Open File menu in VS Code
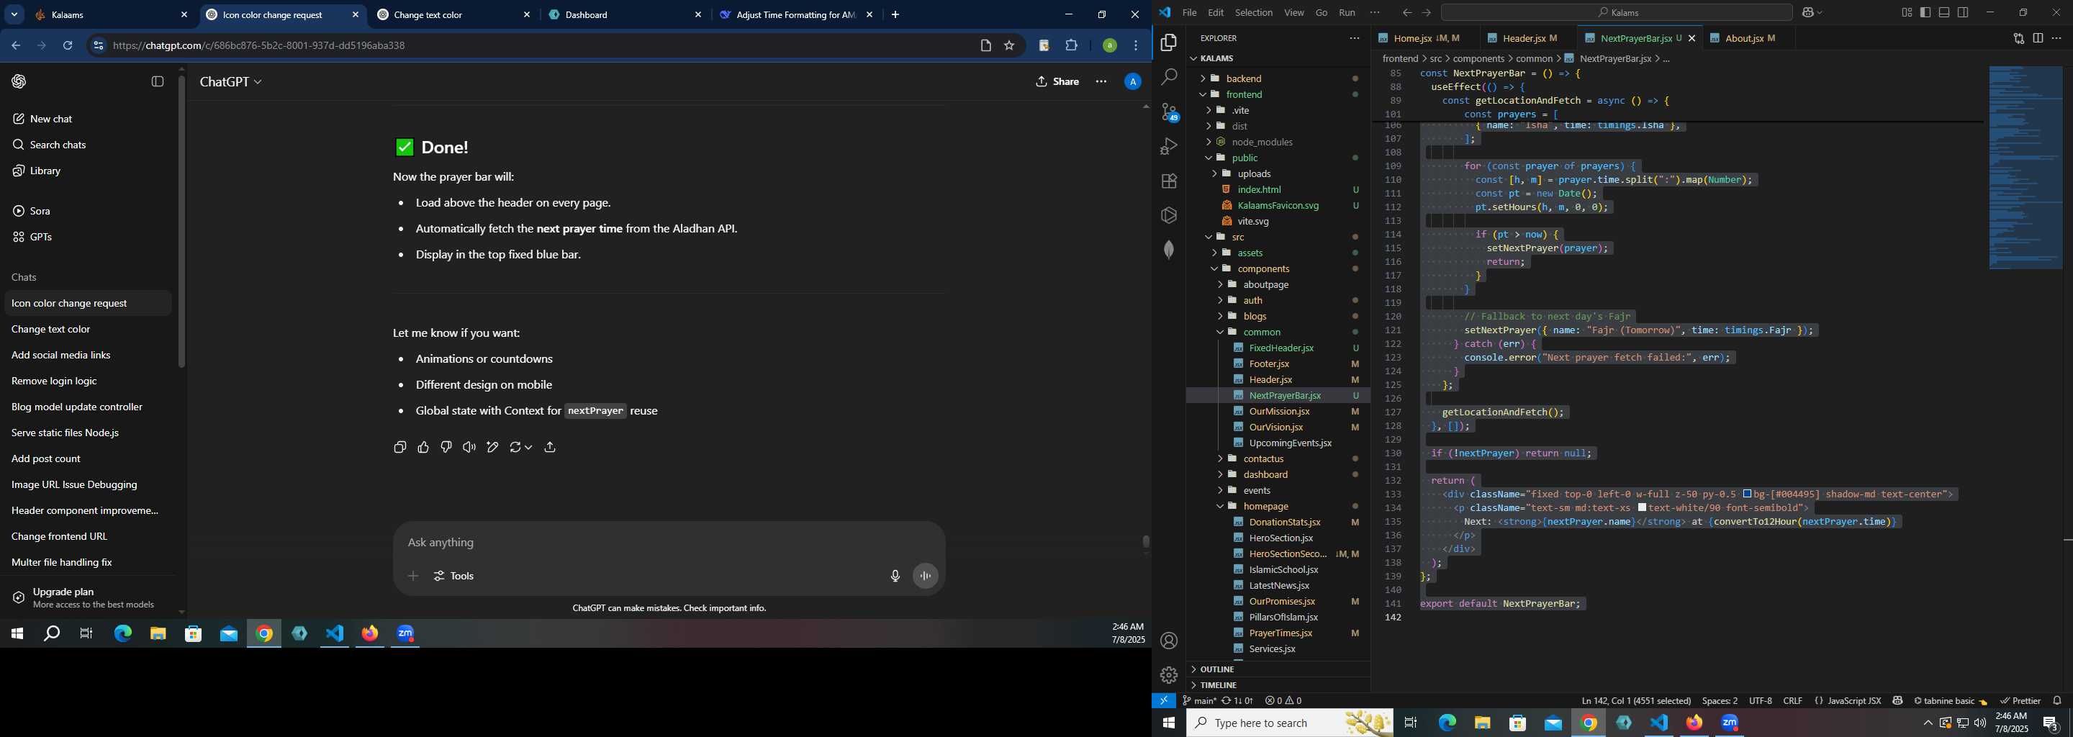 (1189, 13)
